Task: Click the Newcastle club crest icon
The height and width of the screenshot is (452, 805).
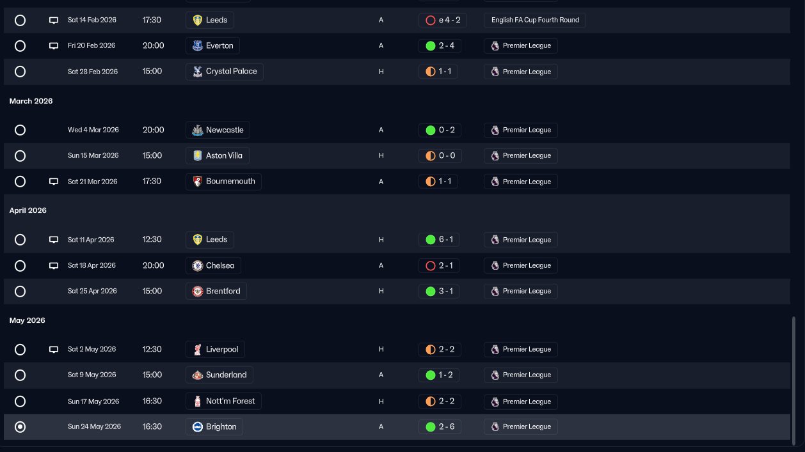Action: click(x=198, y=130)
